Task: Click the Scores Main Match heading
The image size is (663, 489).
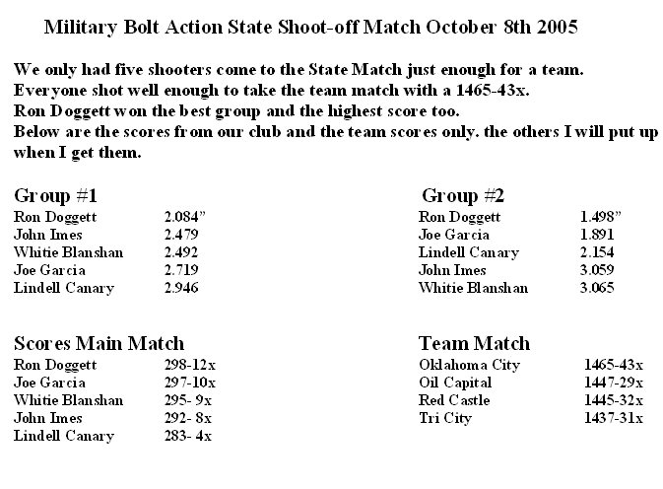Action: [x=99, y=343]
